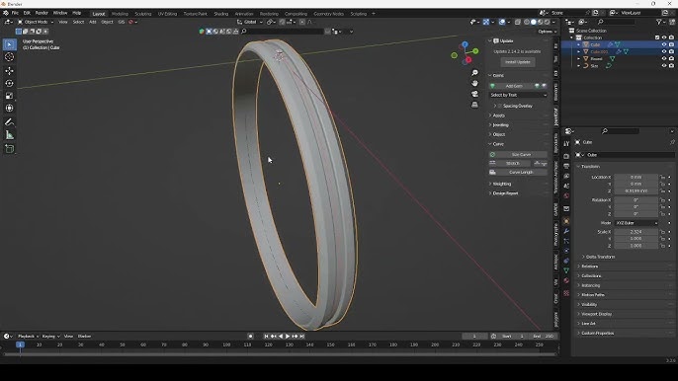Hide the Round object via eye icon
The image size is (678, 381).
(664, 59)
